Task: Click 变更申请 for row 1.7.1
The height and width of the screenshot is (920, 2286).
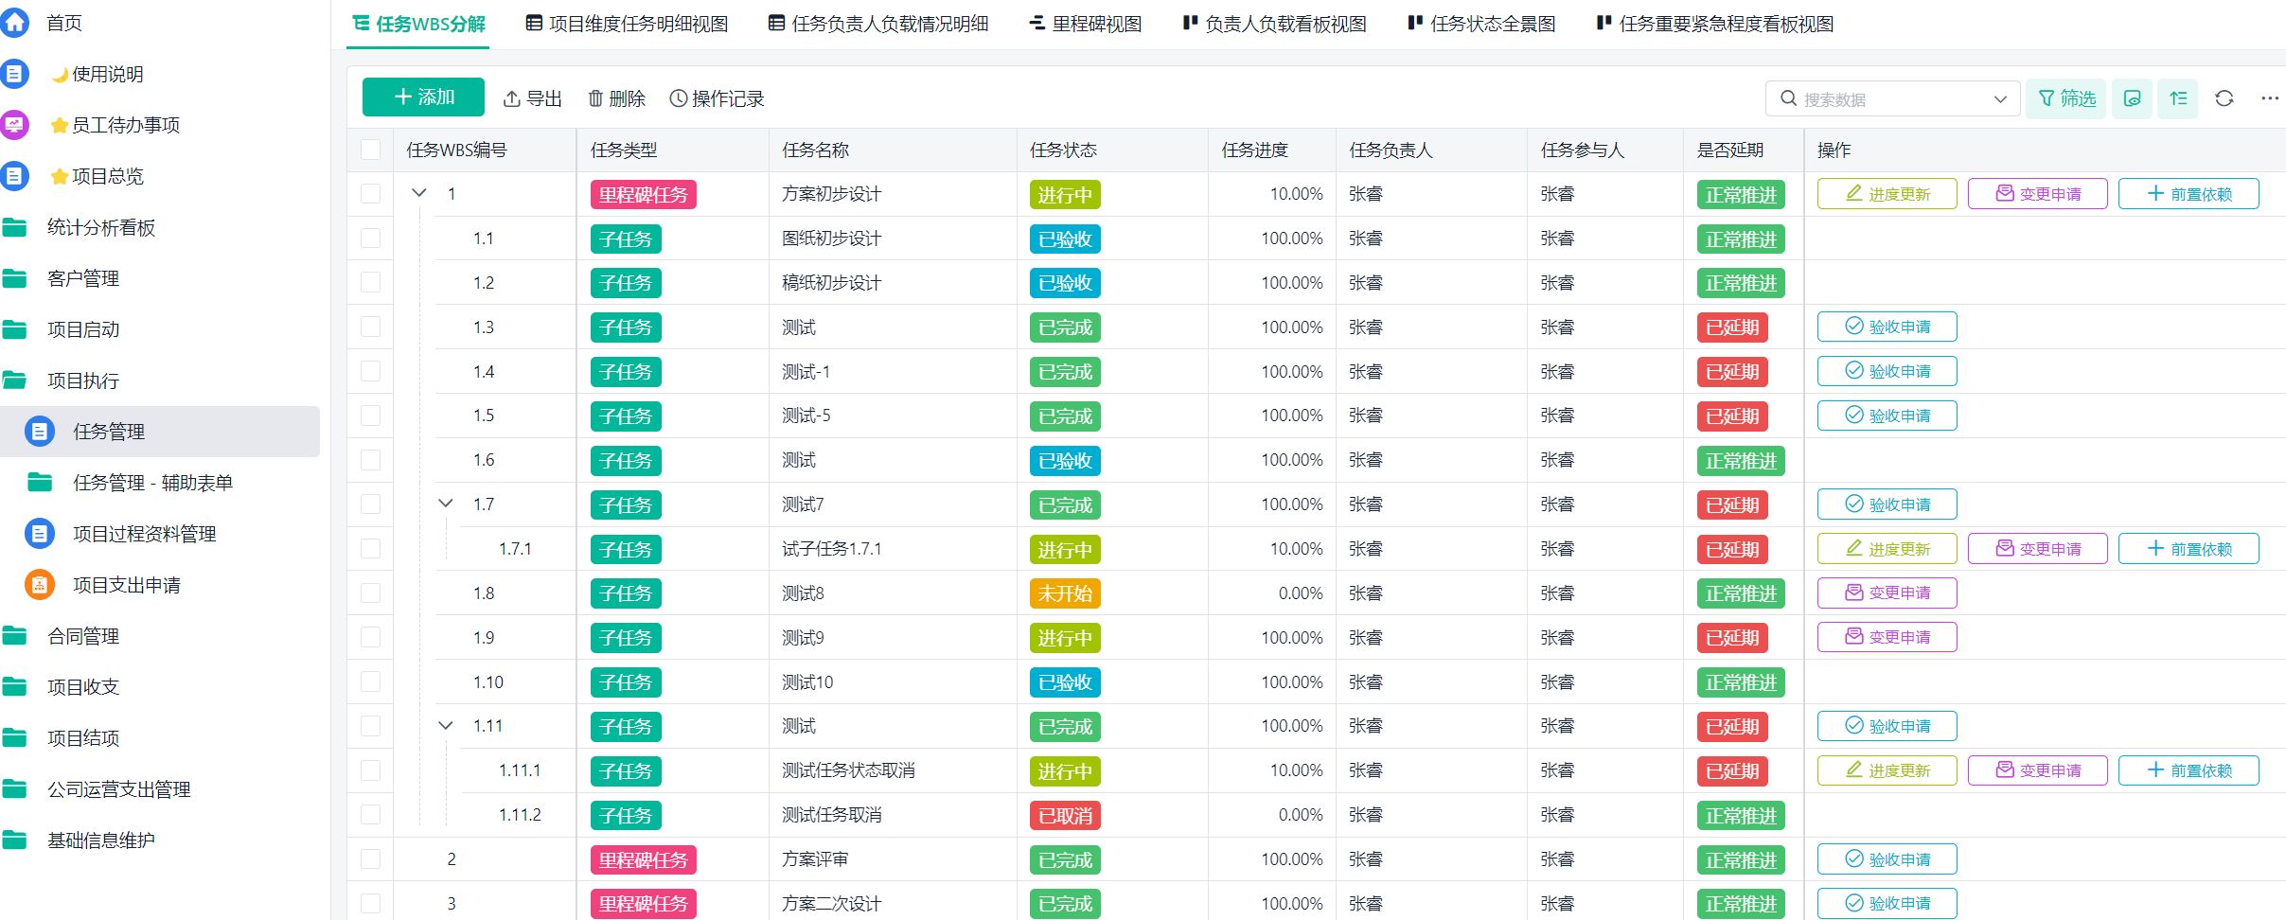Action: 2037,549
